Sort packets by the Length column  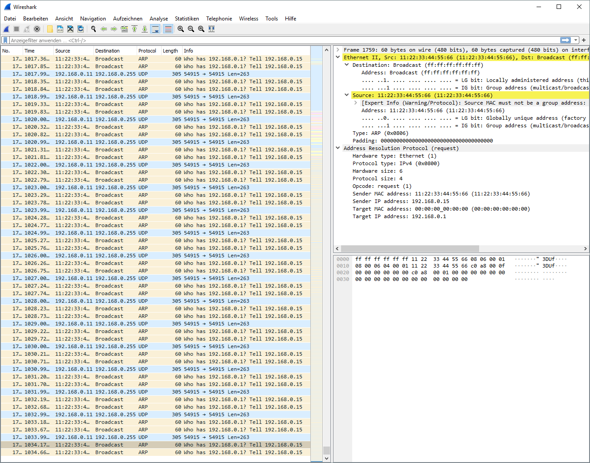tap(171, 51)
